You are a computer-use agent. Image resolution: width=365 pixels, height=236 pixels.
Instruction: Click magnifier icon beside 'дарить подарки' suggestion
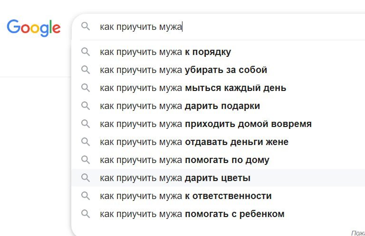(x=86, y=106)
